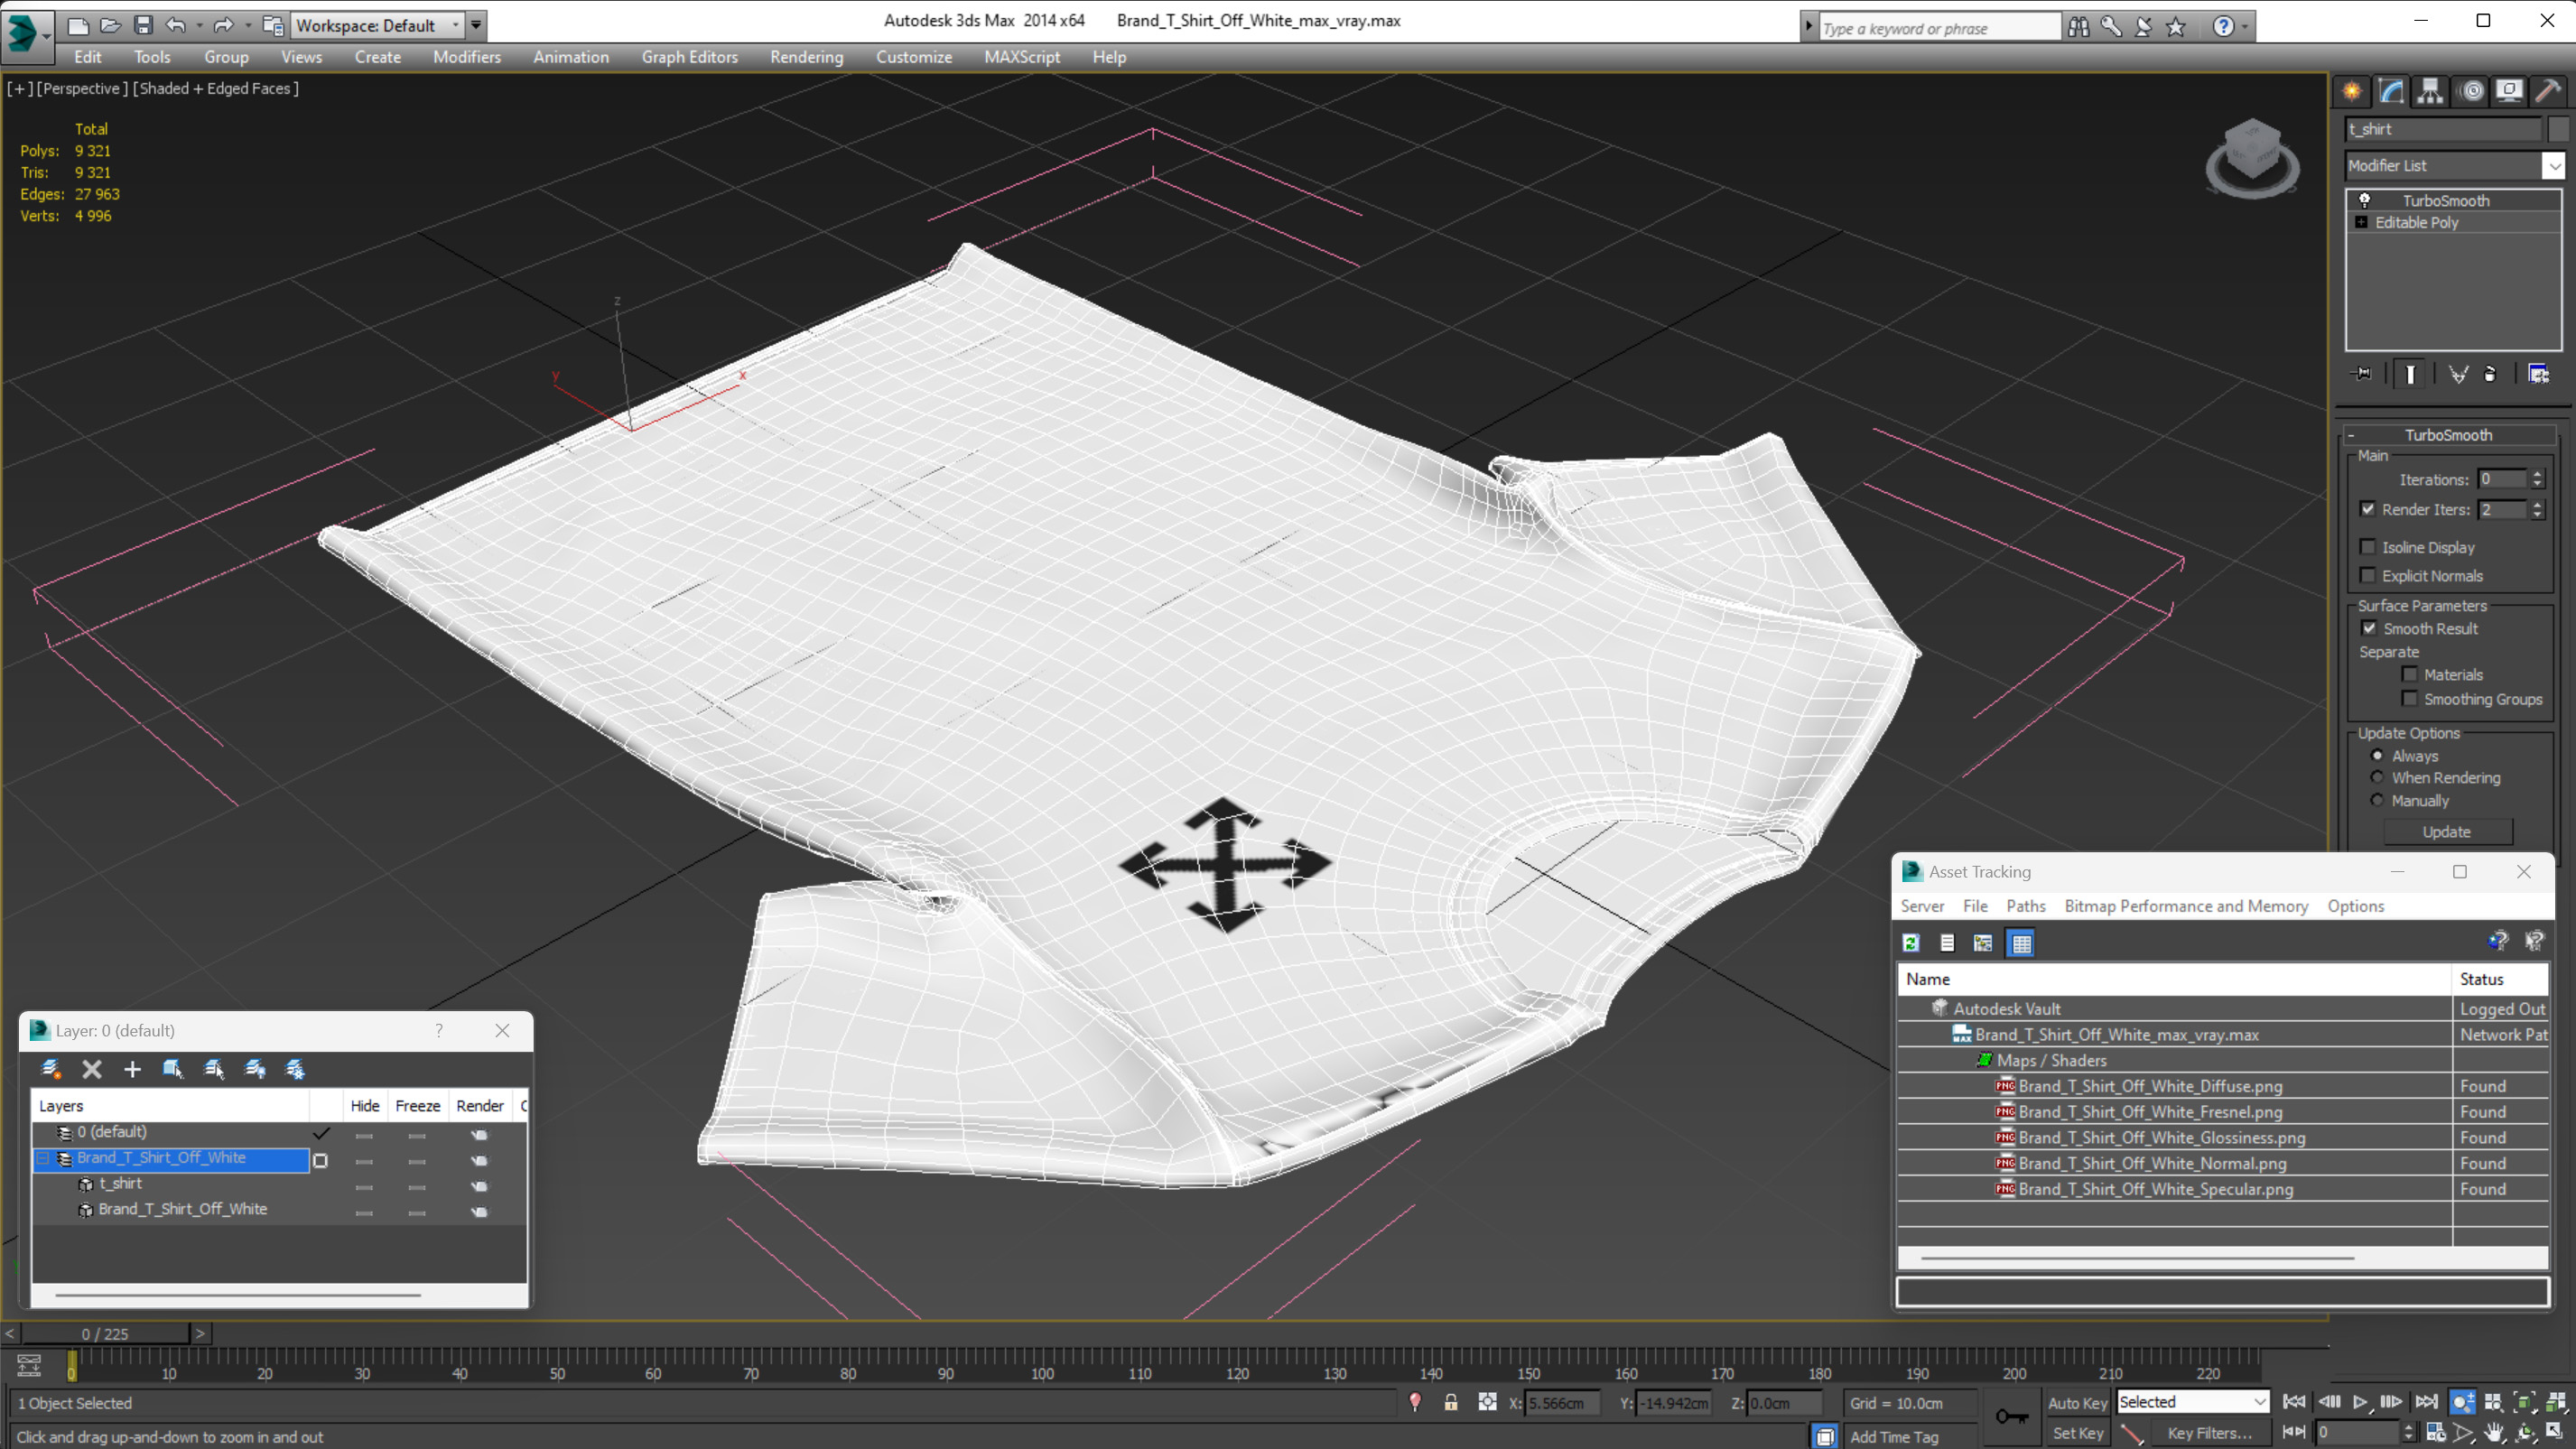Click the Auto Key button
2576x1449 pixels.
pyautogui.click(x=2077, y=1403)
